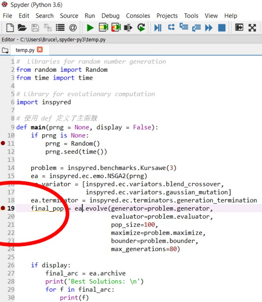Remove breakpoint on line 11
Screen dimensions: 262x302
coord(3,143)
